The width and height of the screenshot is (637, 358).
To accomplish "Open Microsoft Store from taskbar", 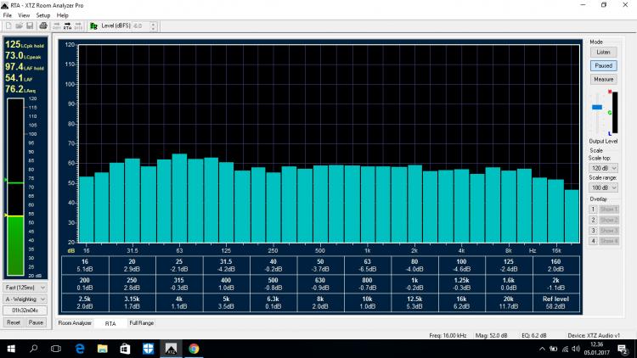I will point(125,349).
